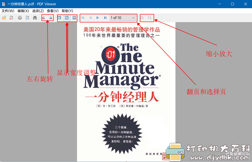
Task: Print the document using the printer icon
Action: point(20,18)
